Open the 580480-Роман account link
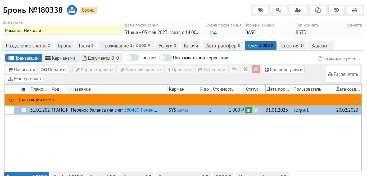This screenshot has width=367, height=176. point(139,110)
